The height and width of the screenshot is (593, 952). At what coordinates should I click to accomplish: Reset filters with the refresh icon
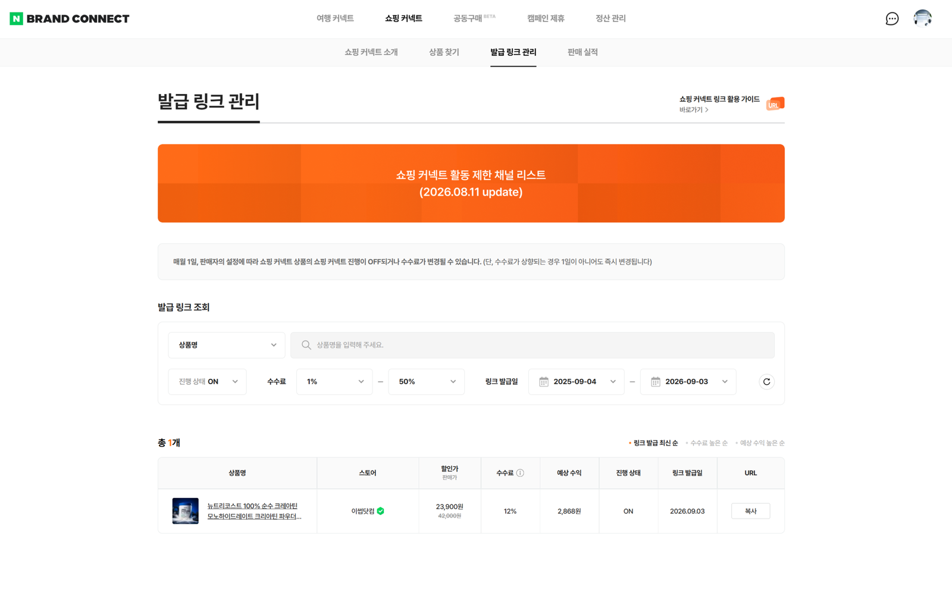(x=766, y=382)
